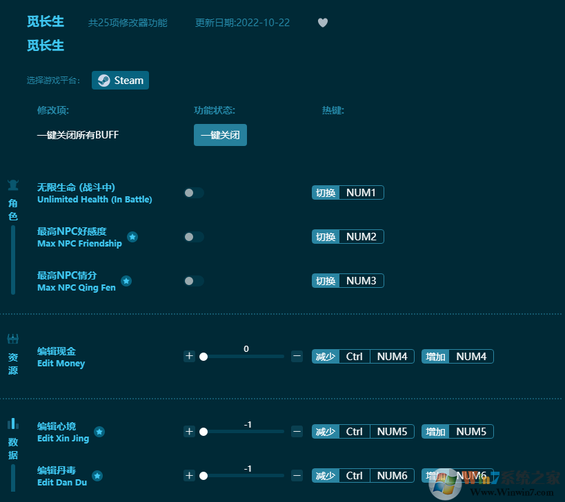Select the 数据 data sidebar icon
Screen dimensions: 565x502
(12, 423)
